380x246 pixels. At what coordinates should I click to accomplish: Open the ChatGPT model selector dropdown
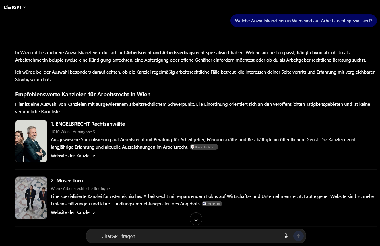click(15, 7)
